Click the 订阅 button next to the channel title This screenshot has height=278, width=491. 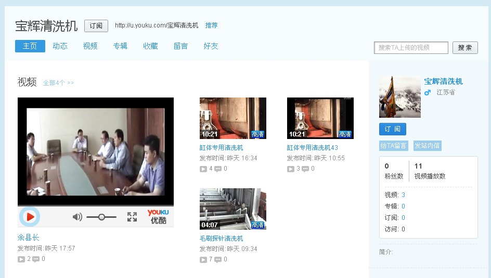point(96,26)
